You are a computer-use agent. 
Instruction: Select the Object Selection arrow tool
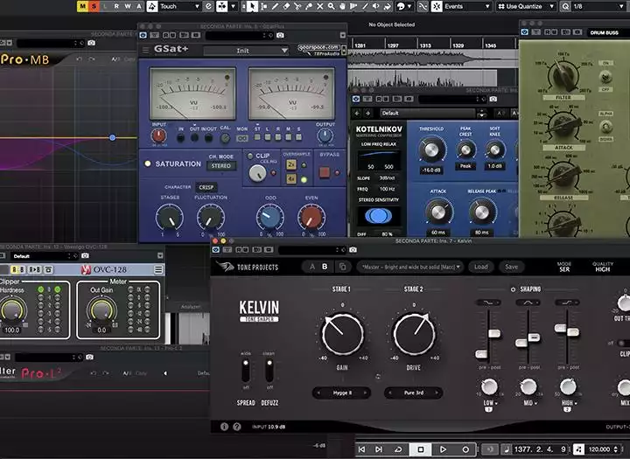[x=252, y=6]
